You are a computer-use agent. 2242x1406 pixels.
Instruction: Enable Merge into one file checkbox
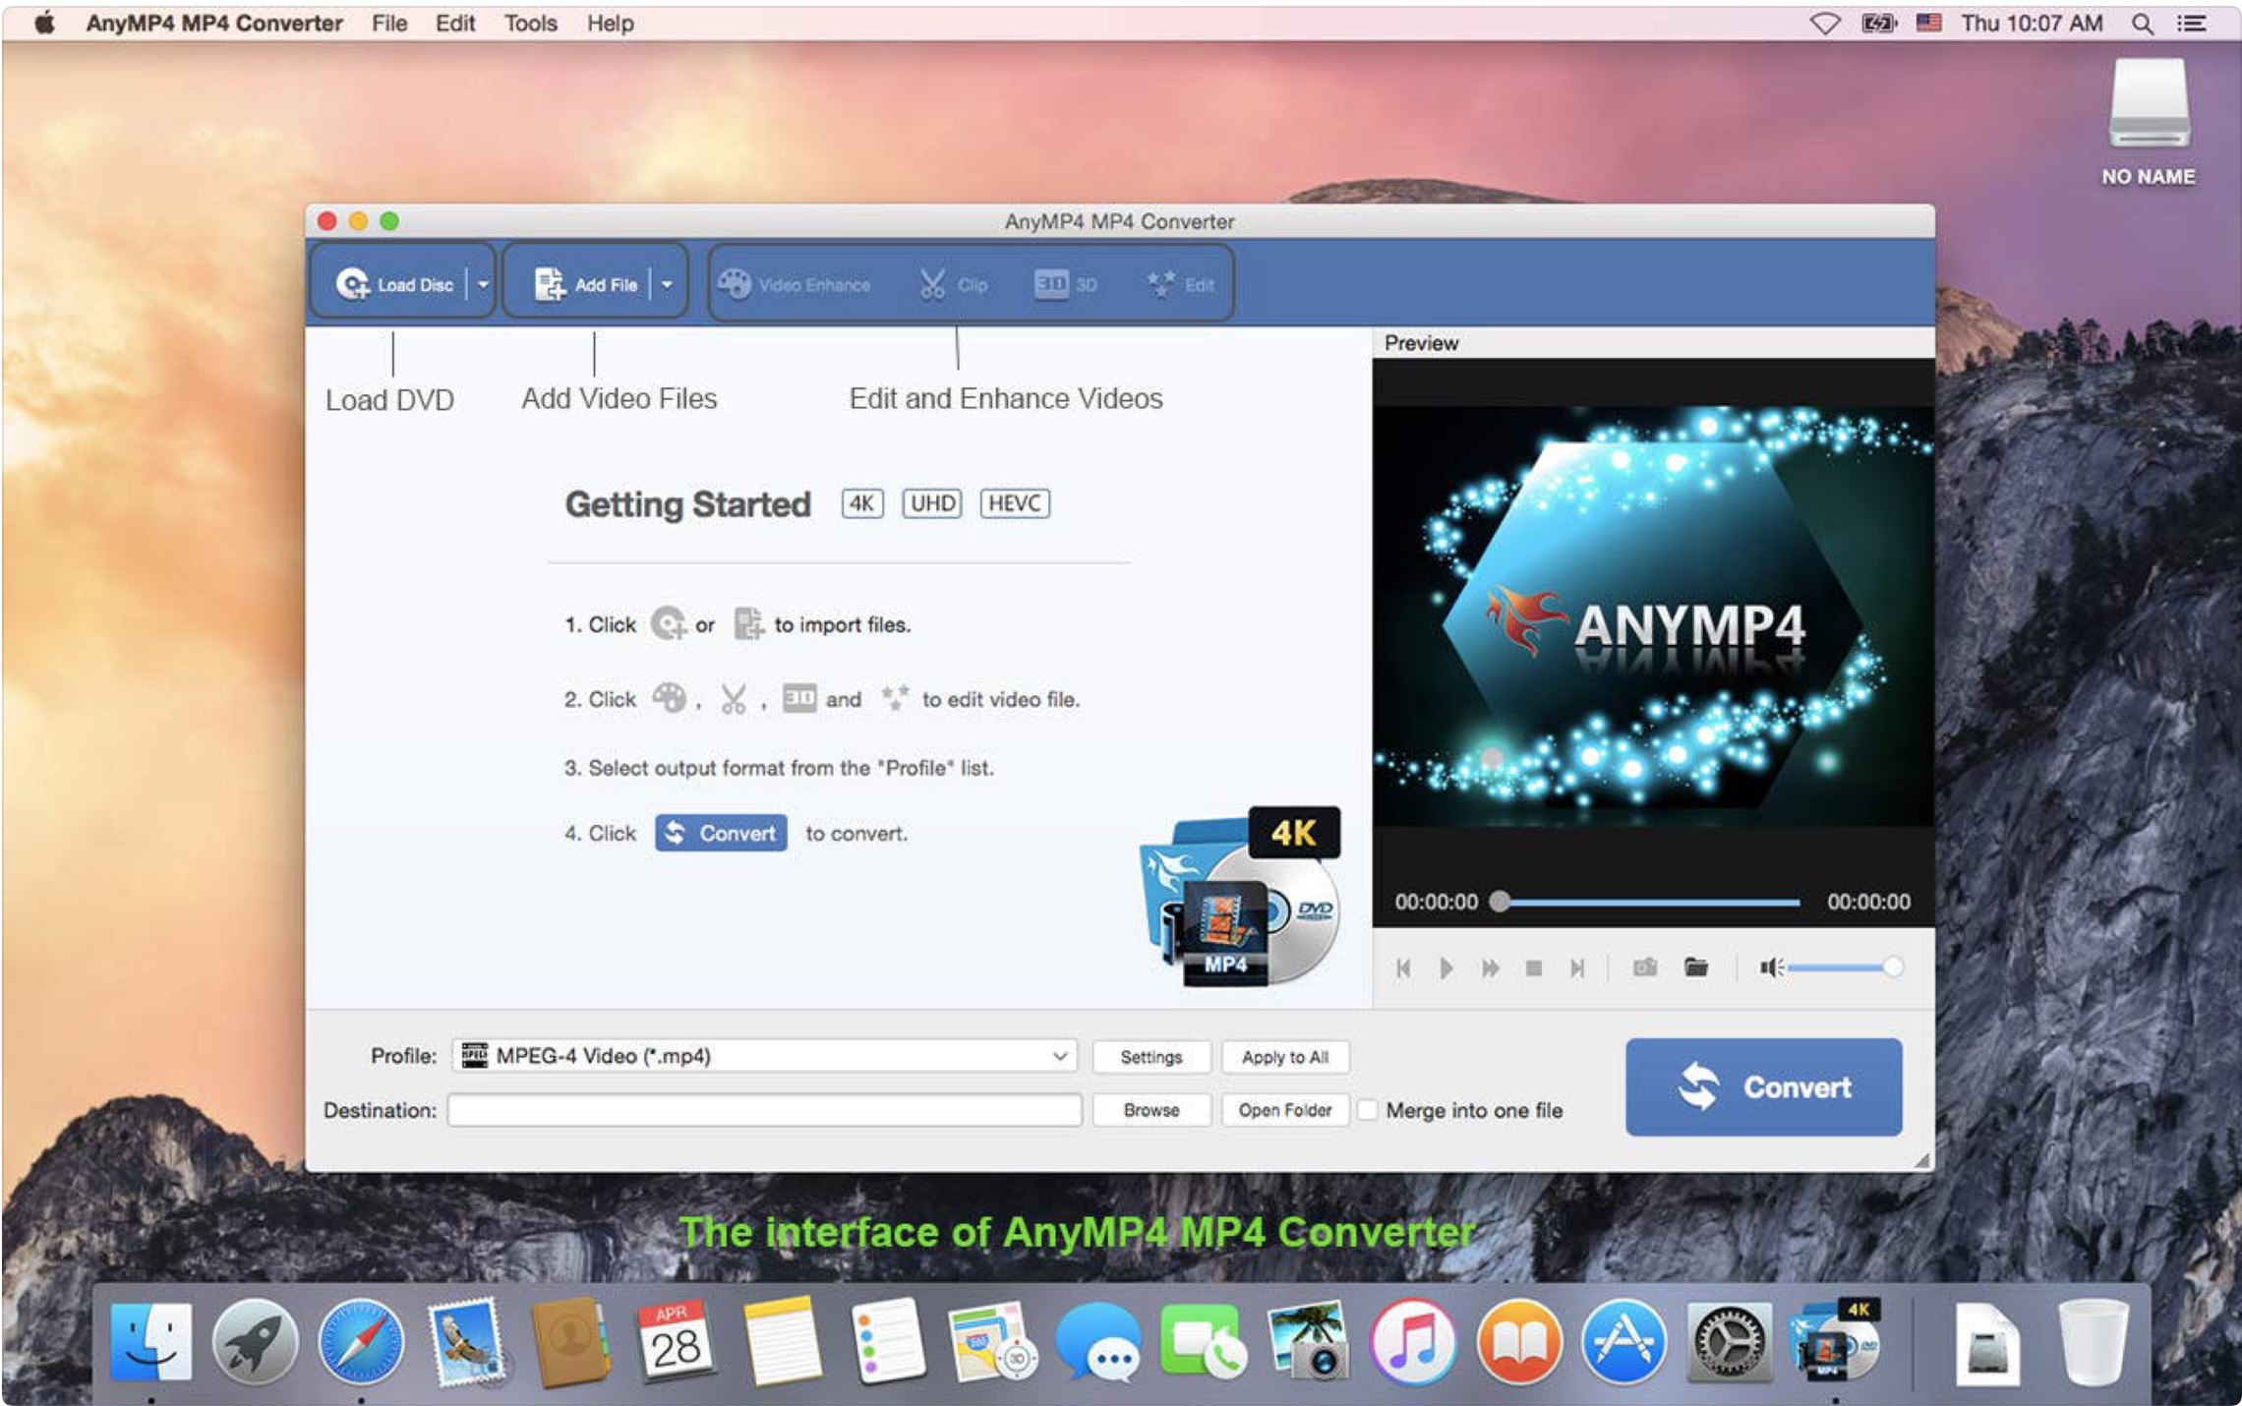(1367, 1110)
